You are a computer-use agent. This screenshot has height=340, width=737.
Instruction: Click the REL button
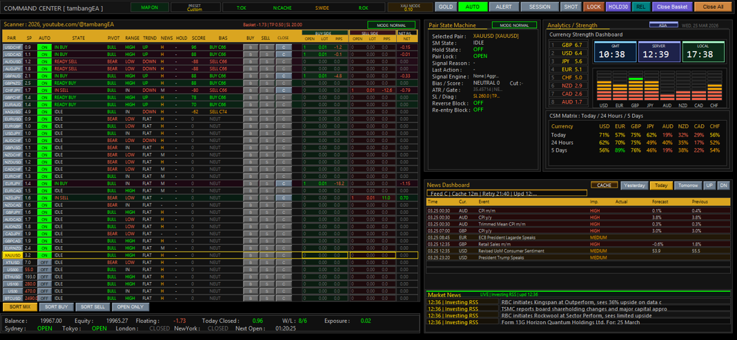640,7
